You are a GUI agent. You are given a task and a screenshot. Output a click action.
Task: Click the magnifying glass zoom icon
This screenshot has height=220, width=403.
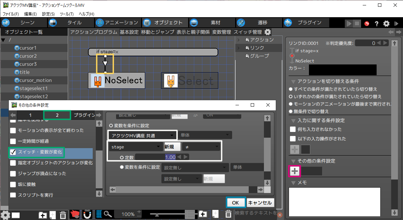[108, 214]
